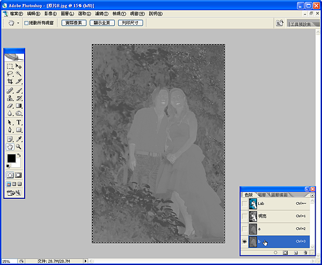Show the 明亮 channel visibility box
Viewport: 322px width, 265px height.
[244, 216]
